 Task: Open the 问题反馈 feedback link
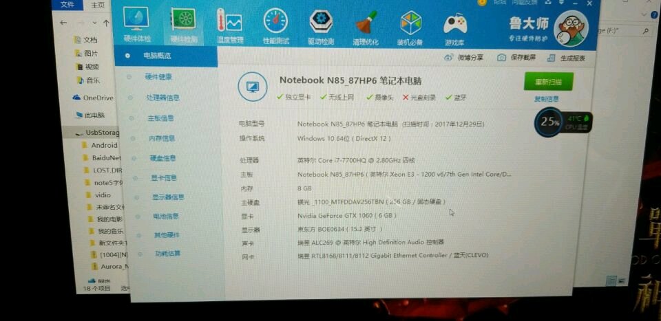pyautogui.click(x=524, y=2)
